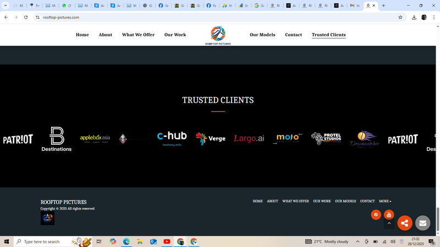Viewport: 440px width, 247px height.
Task: Open Our Models page
Action: (262, 35)
